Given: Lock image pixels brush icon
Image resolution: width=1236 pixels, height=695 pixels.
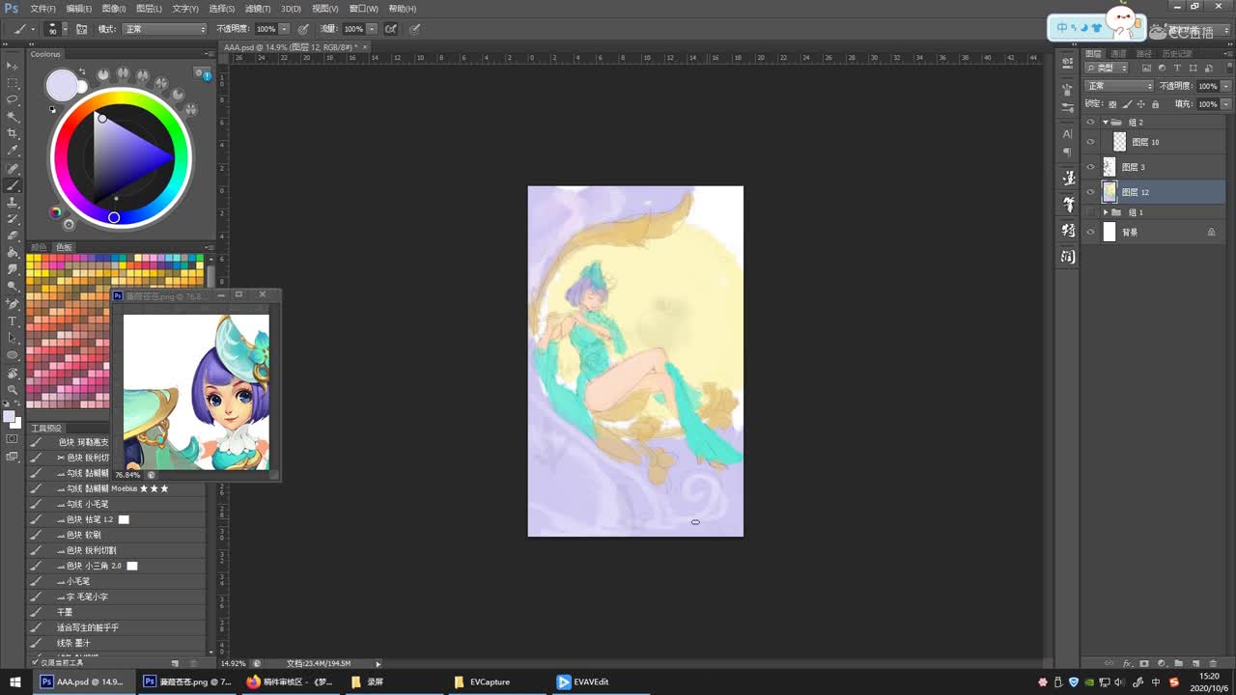Looking at the screenshot, I should click(x=1125, y=103).
